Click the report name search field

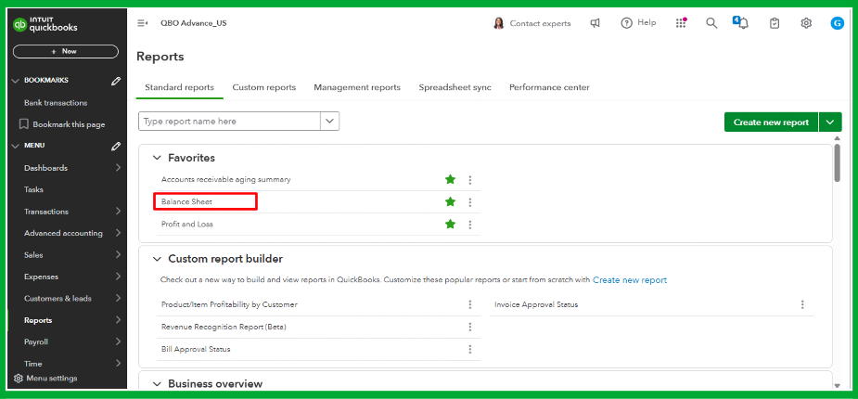[x=229, y=122]
